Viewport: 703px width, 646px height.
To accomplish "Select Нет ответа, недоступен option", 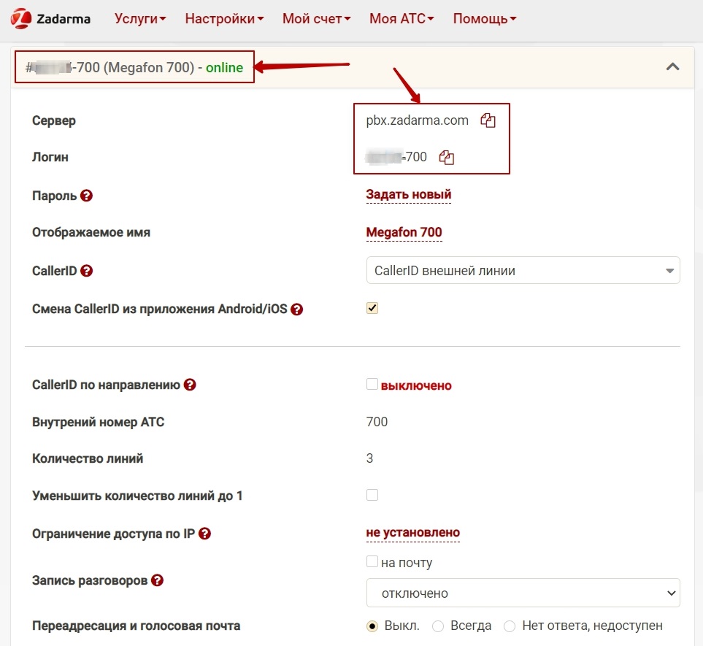I will point(510,626).
